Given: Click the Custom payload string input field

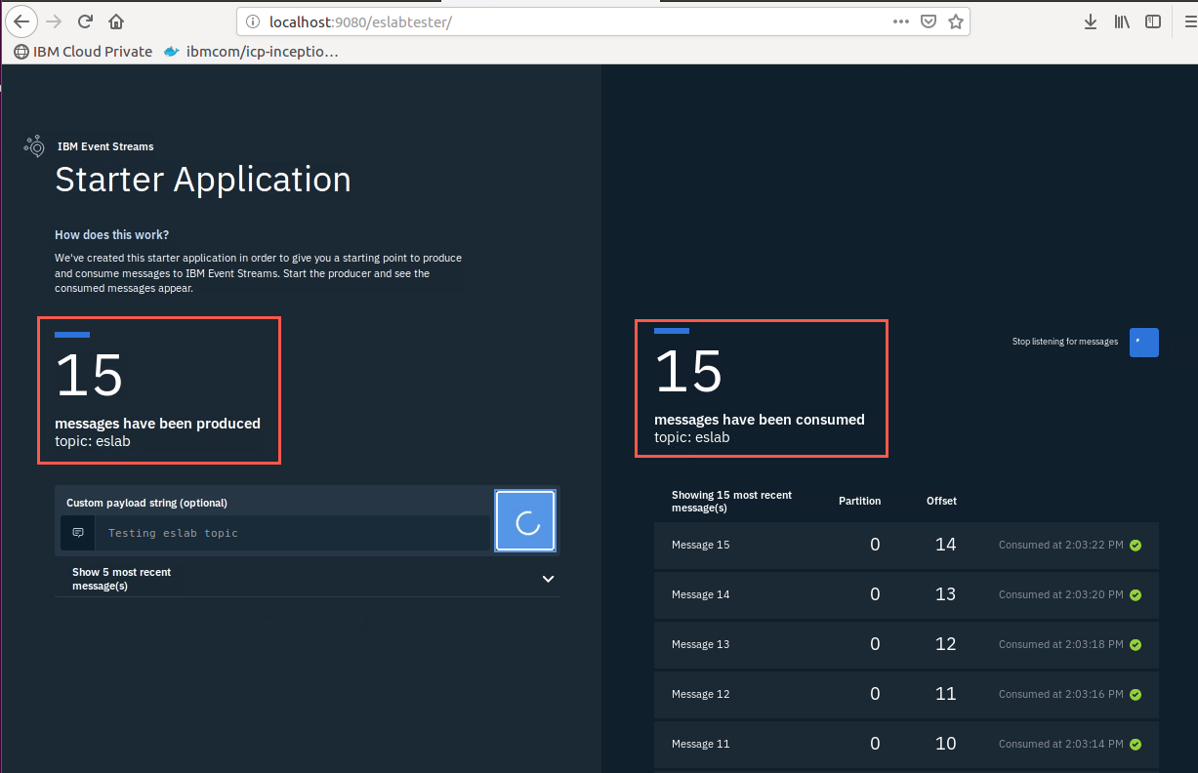Looking at the screenshot, I should pyautogui.click(x=292, y=533).
